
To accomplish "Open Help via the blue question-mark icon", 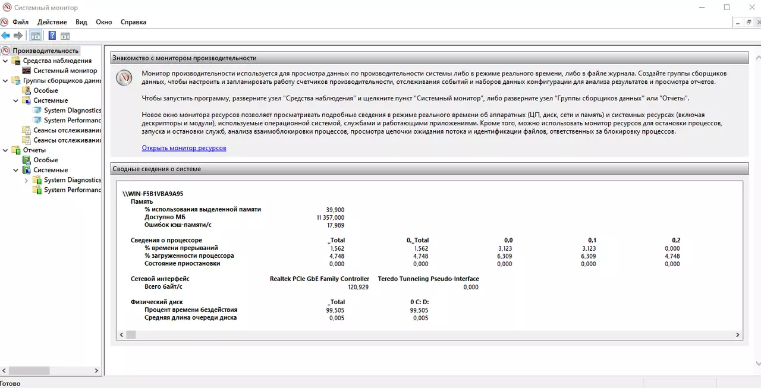I will [52, 36].
